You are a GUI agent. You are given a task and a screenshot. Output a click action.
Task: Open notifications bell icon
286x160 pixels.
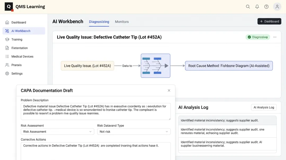point(257,7)
